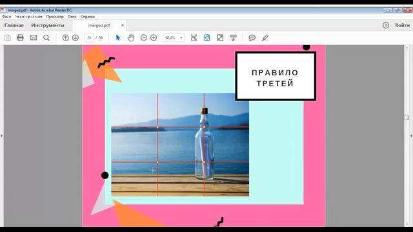Toggle read mode toolbar icon
This screenshot has height=232, width=413.
[x=233, y=38]
